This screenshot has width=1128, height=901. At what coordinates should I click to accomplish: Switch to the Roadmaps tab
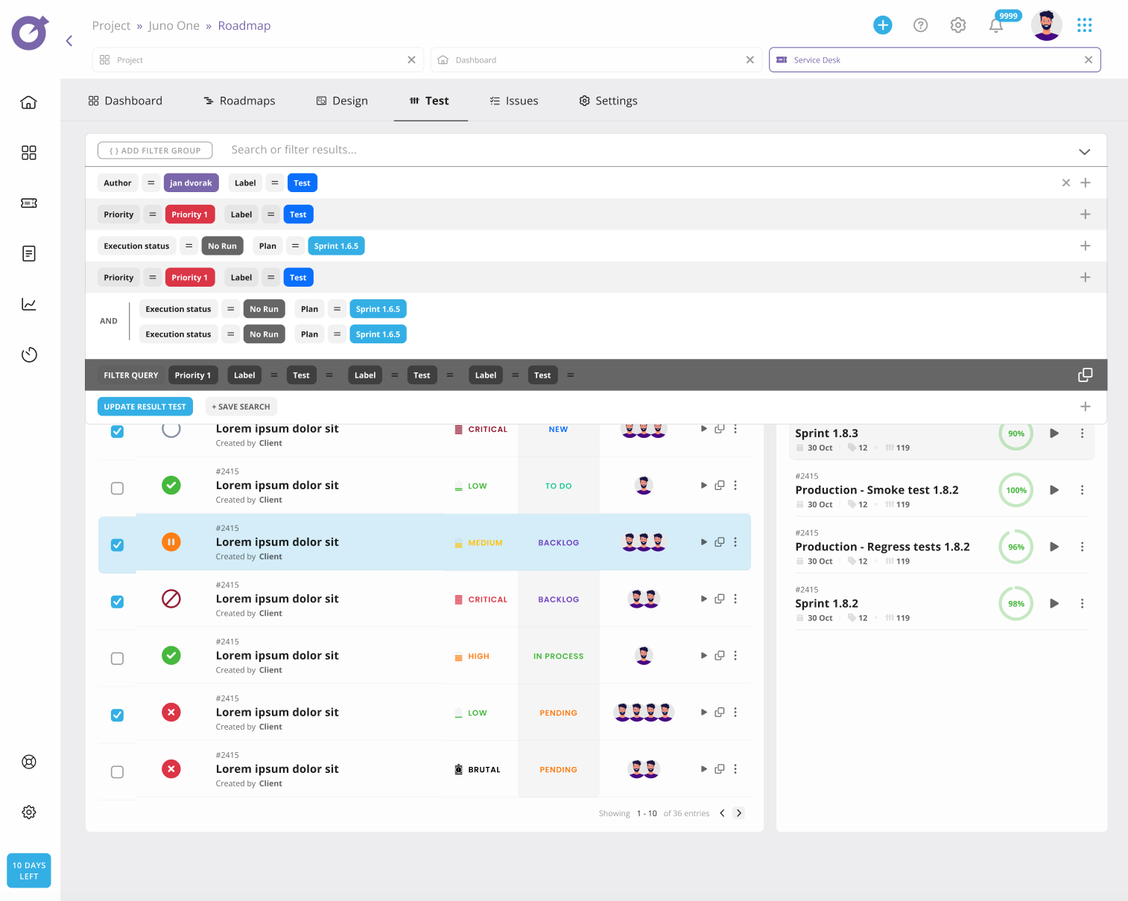tap(239, 101)
